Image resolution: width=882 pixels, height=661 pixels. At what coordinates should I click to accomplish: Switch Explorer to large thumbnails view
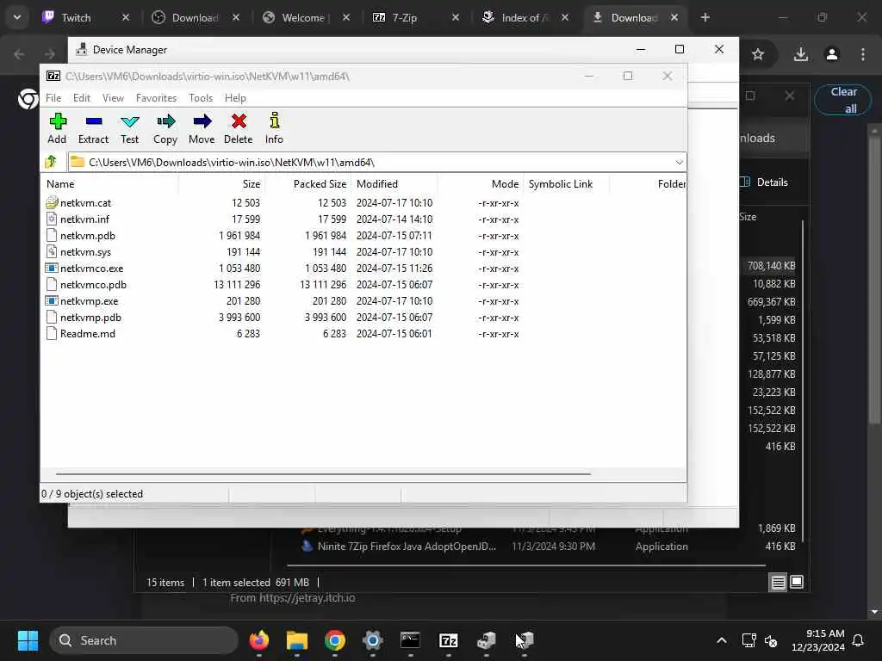point(797,583)
